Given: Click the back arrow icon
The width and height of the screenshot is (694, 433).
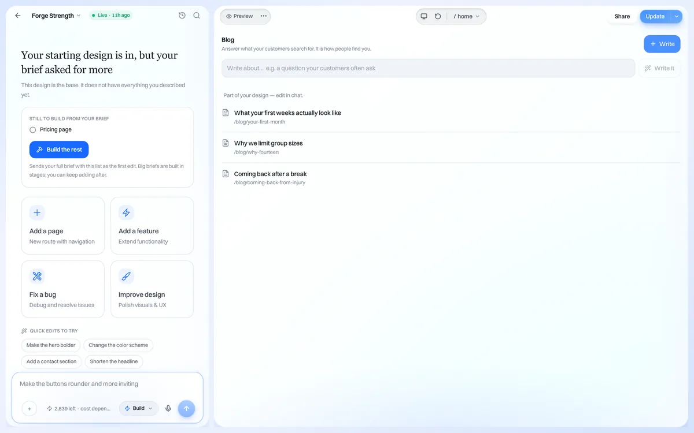Looking at the screenshot, I should [18, 16].
